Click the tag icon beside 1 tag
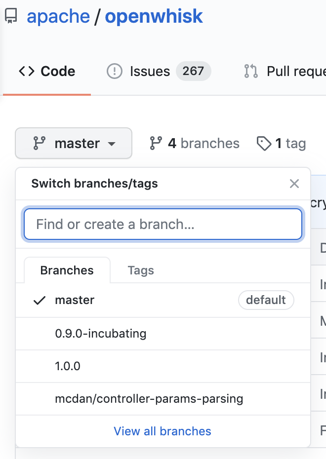This screenshot has height=459, width=326. click(264, 144)
